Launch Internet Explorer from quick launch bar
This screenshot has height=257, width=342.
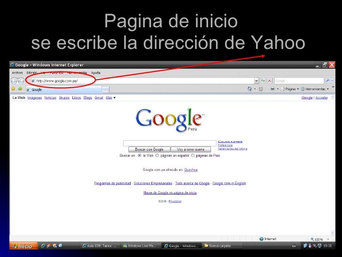point(43,246)
